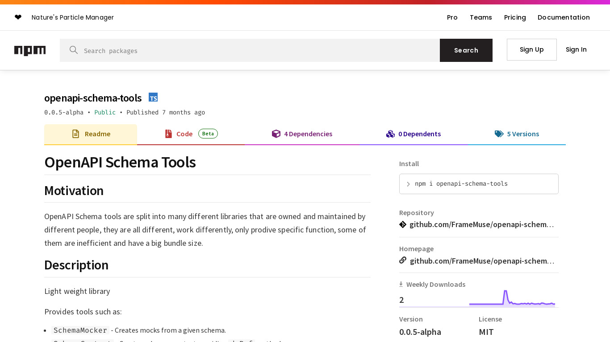Screen dimensions: 610x342
Task: Click the homepage chain link icon
Action: (x=403, y=261)
